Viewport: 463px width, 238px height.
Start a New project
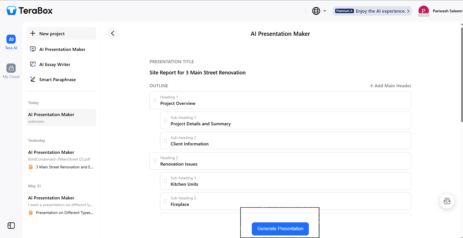(x=61, y=34)
